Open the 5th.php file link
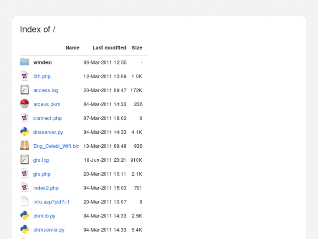Viewport: 318px width, 239px height. (x=42, y=76)
